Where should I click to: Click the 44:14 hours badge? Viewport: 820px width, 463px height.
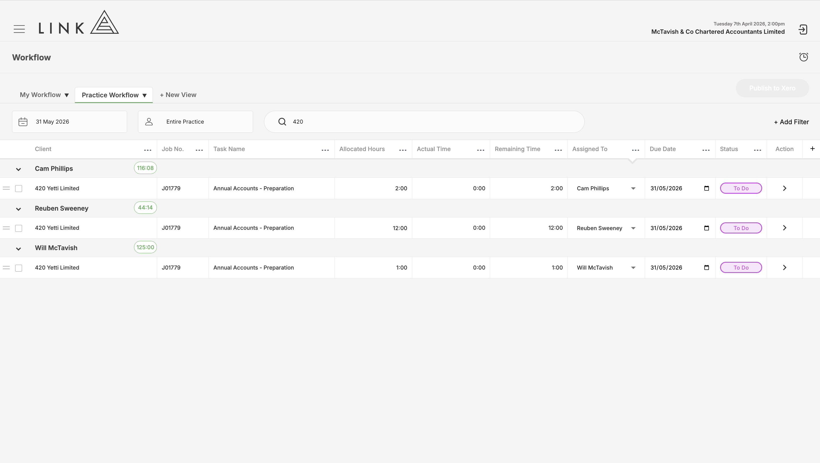tap(145, 208)
